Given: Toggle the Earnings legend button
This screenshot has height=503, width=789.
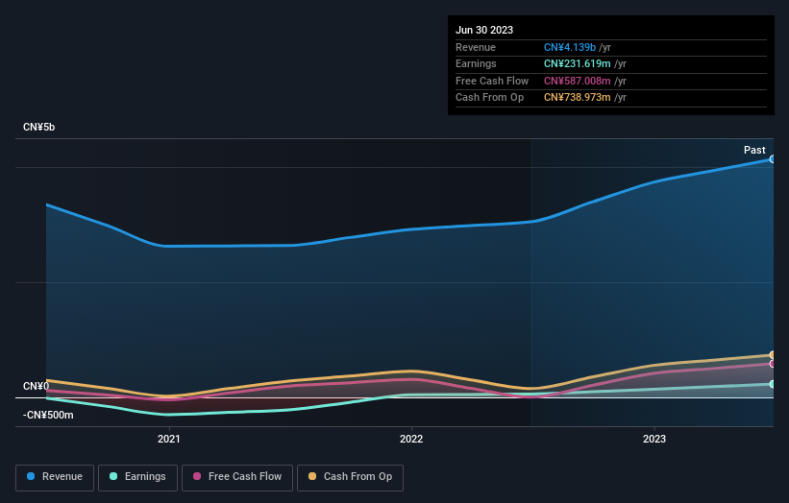Looking at the screenshot, I should tap(137, 477).
